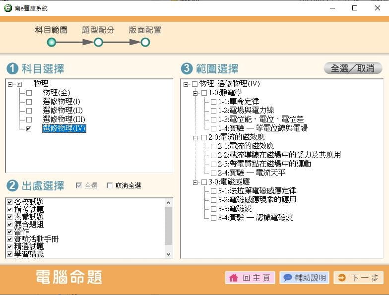Click the 全選/取消 button
389x295 pixels.
point(353,68)
